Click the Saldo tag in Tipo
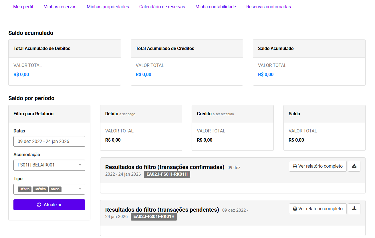This screenshot has height=238, width=375. [55, 189]
